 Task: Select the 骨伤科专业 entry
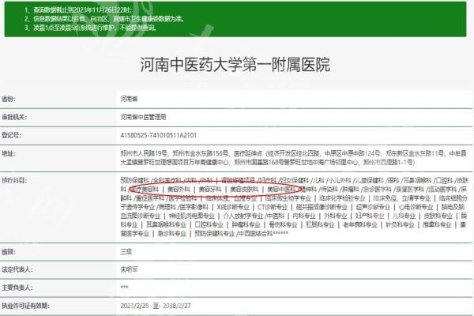[283, 224]
